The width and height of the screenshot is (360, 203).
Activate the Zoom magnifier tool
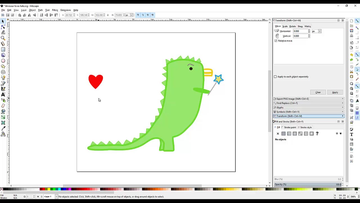(x=3, y=38)
